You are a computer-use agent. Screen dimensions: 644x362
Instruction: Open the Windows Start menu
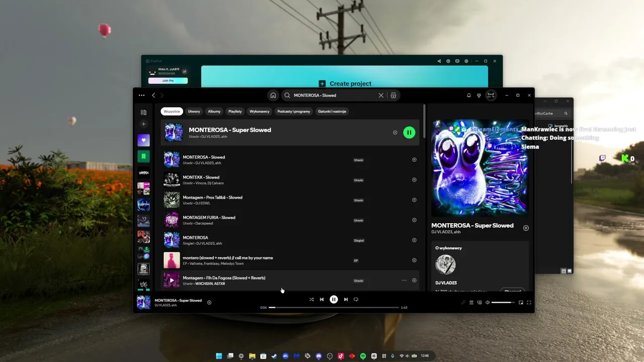(x=219, y=356)
